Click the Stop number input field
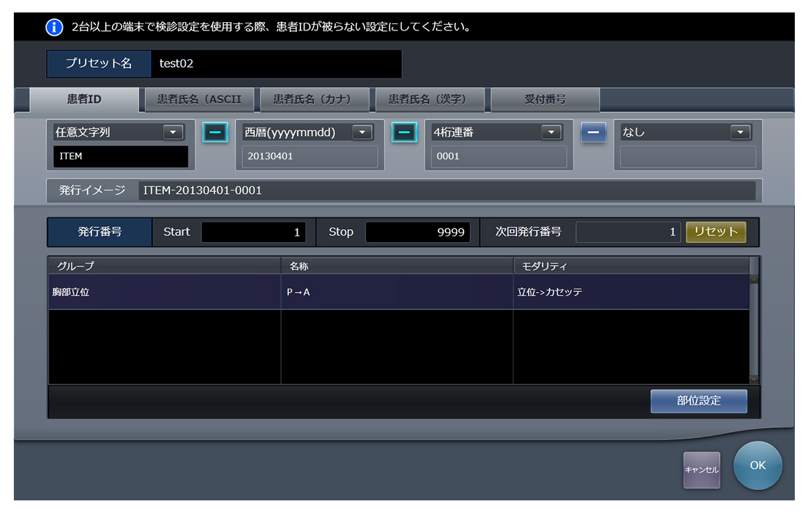 point(417,233)
